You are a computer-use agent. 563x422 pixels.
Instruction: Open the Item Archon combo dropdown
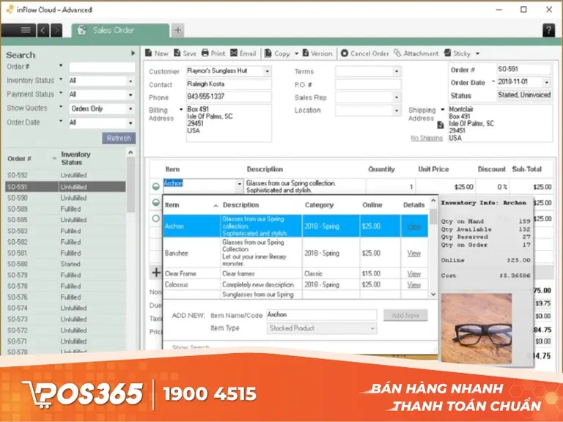(x=240, y=184)
